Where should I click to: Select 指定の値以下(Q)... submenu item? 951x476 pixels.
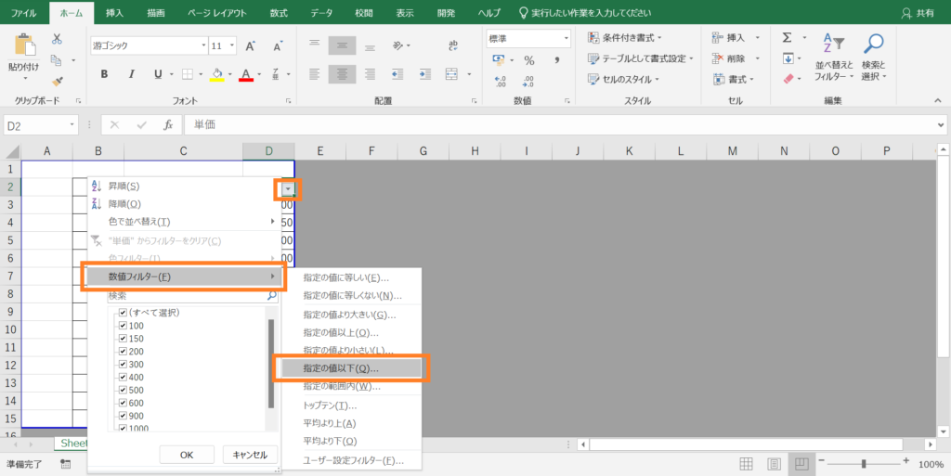point(350,368)
